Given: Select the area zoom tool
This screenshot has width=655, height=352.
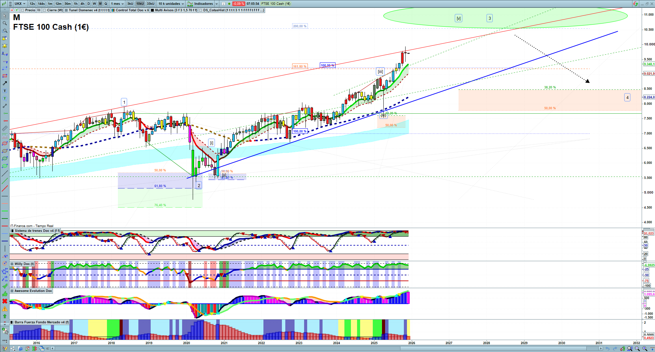Looking at the screenshot, I should coord(5,31).
